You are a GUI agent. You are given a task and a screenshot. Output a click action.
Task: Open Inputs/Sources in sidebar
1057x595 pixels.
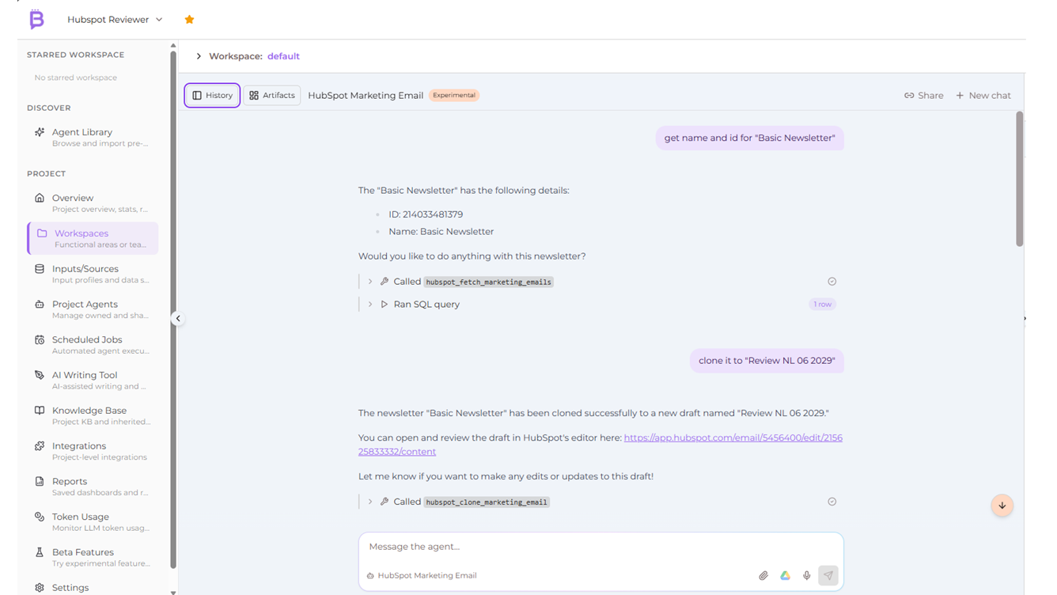point(93,274)
